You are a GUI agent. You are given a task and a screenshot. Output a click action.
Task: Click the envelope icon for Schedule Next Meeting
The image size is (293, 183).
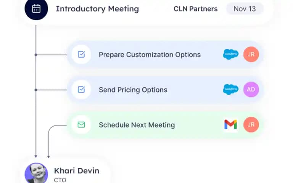pyautogui.click(x=81, y=125)
